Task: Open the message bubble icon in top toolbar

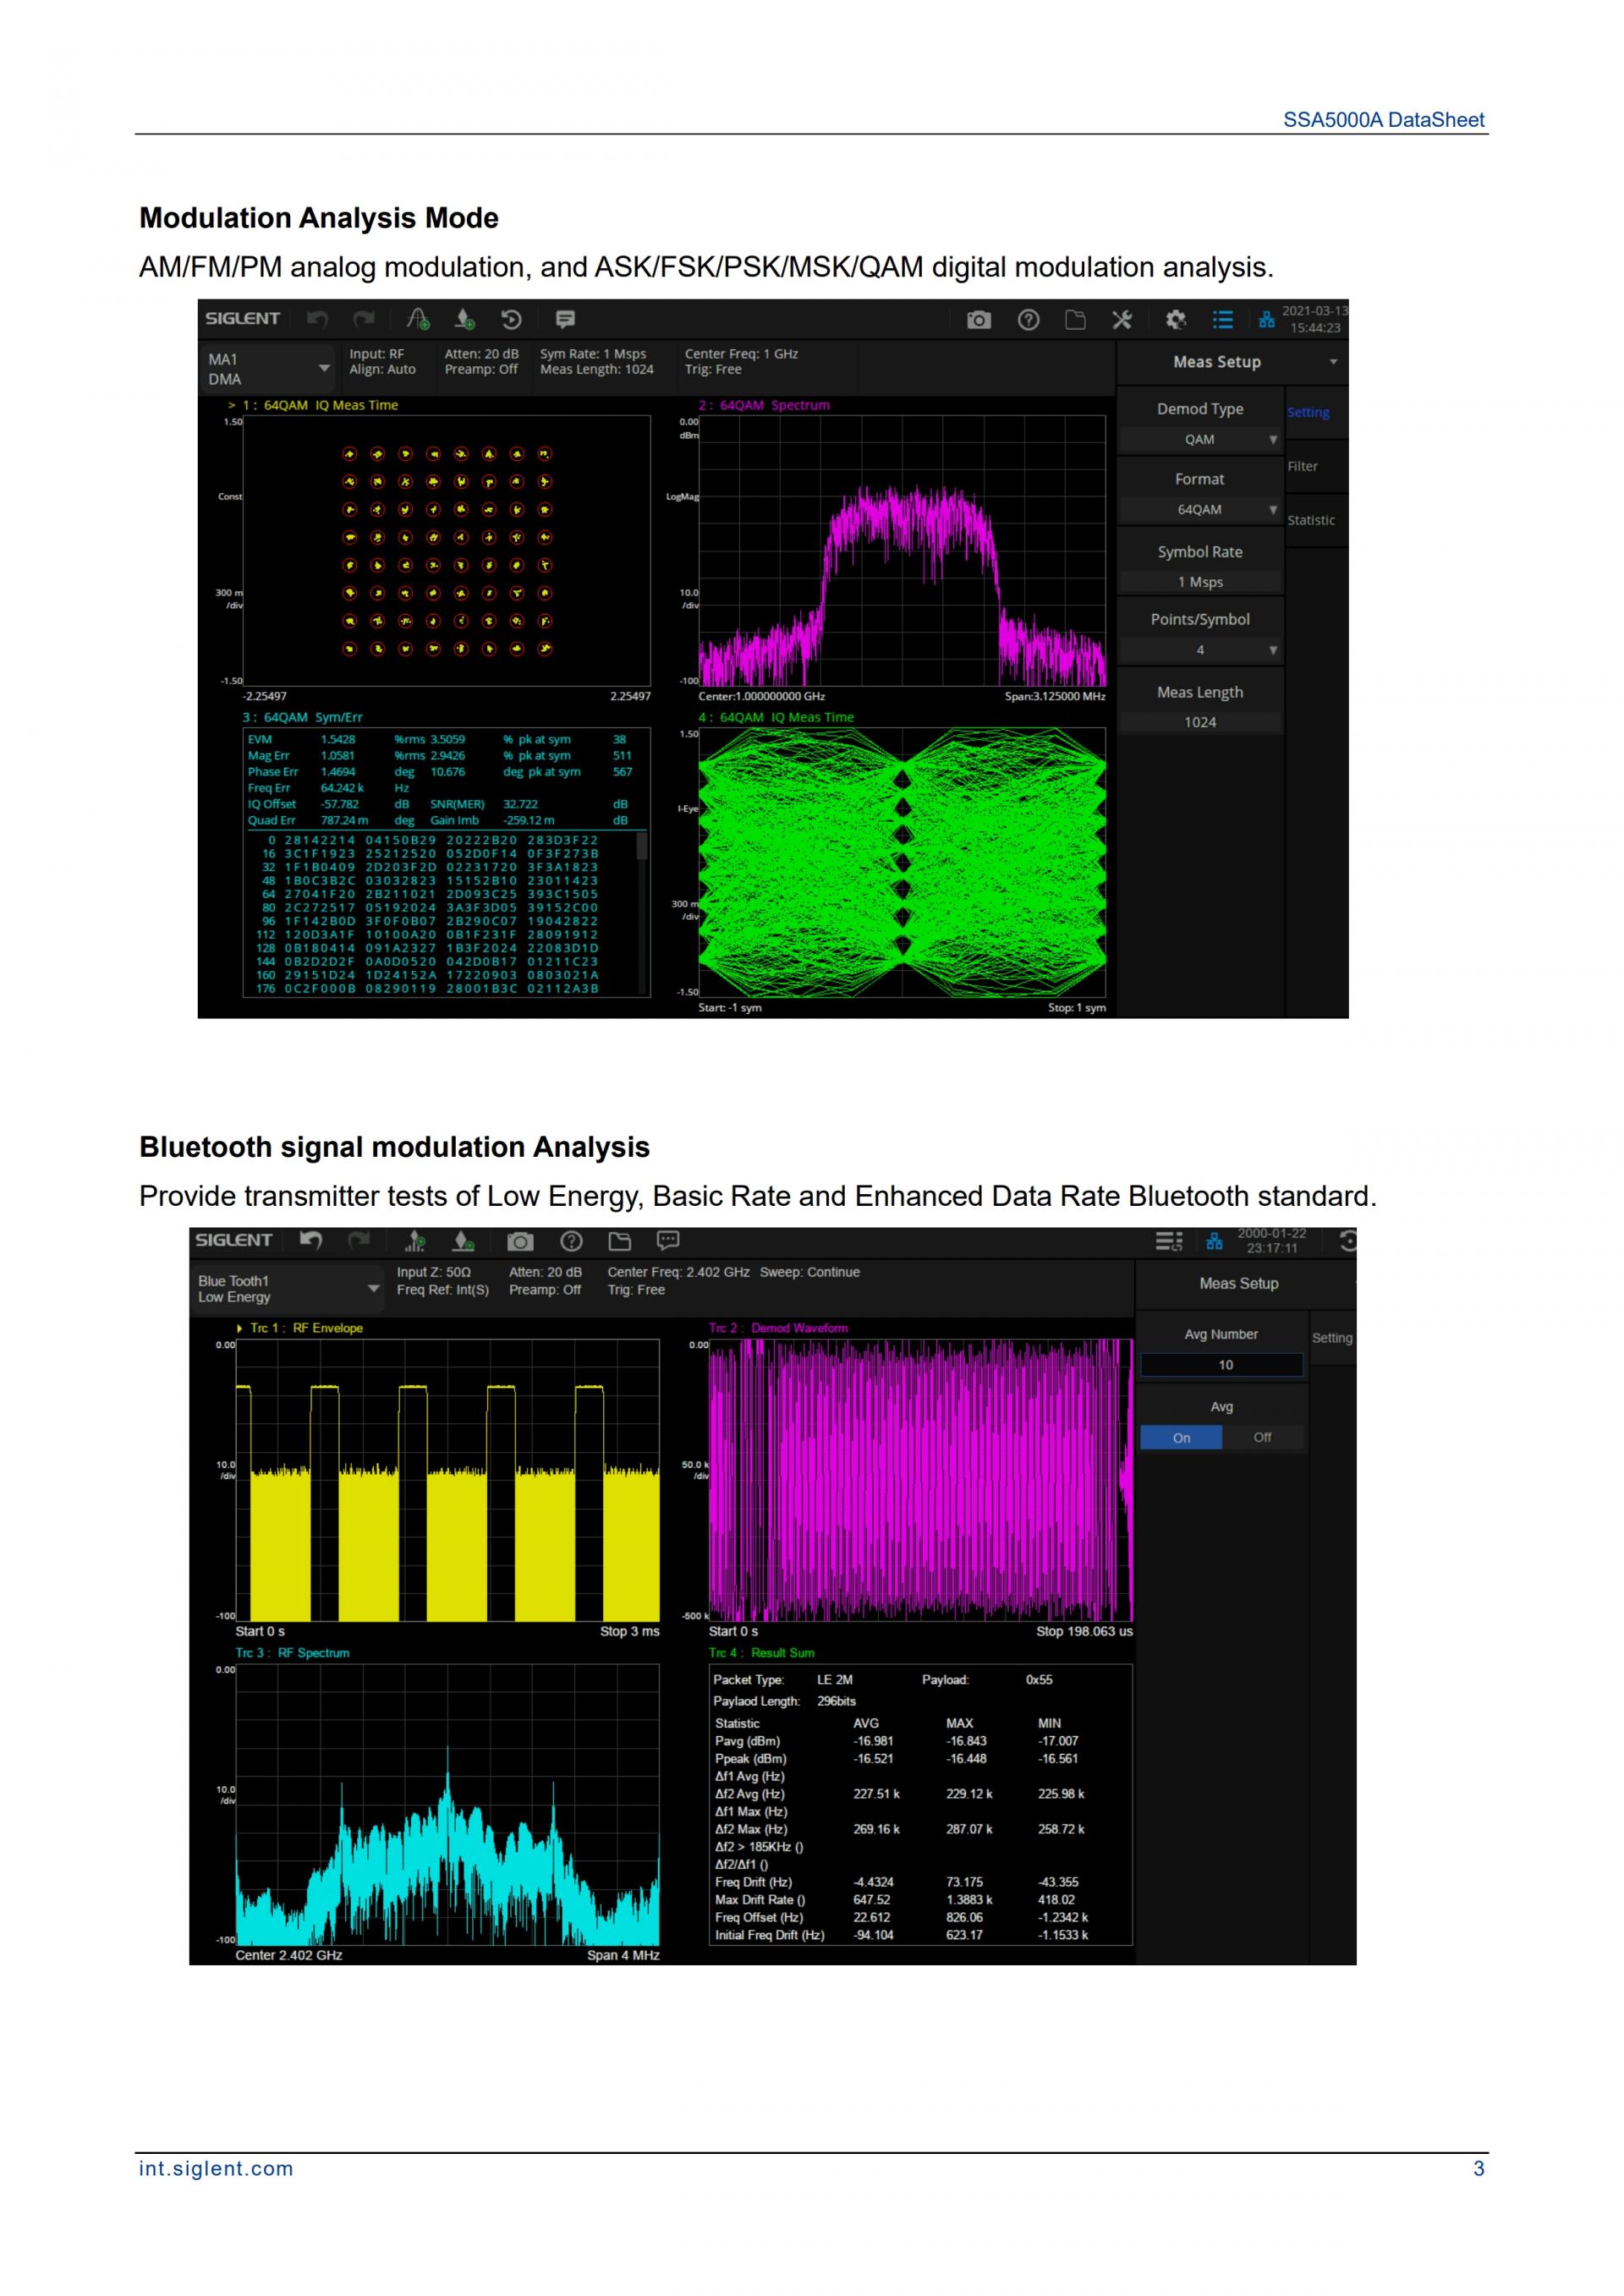Action: [565, 320]
